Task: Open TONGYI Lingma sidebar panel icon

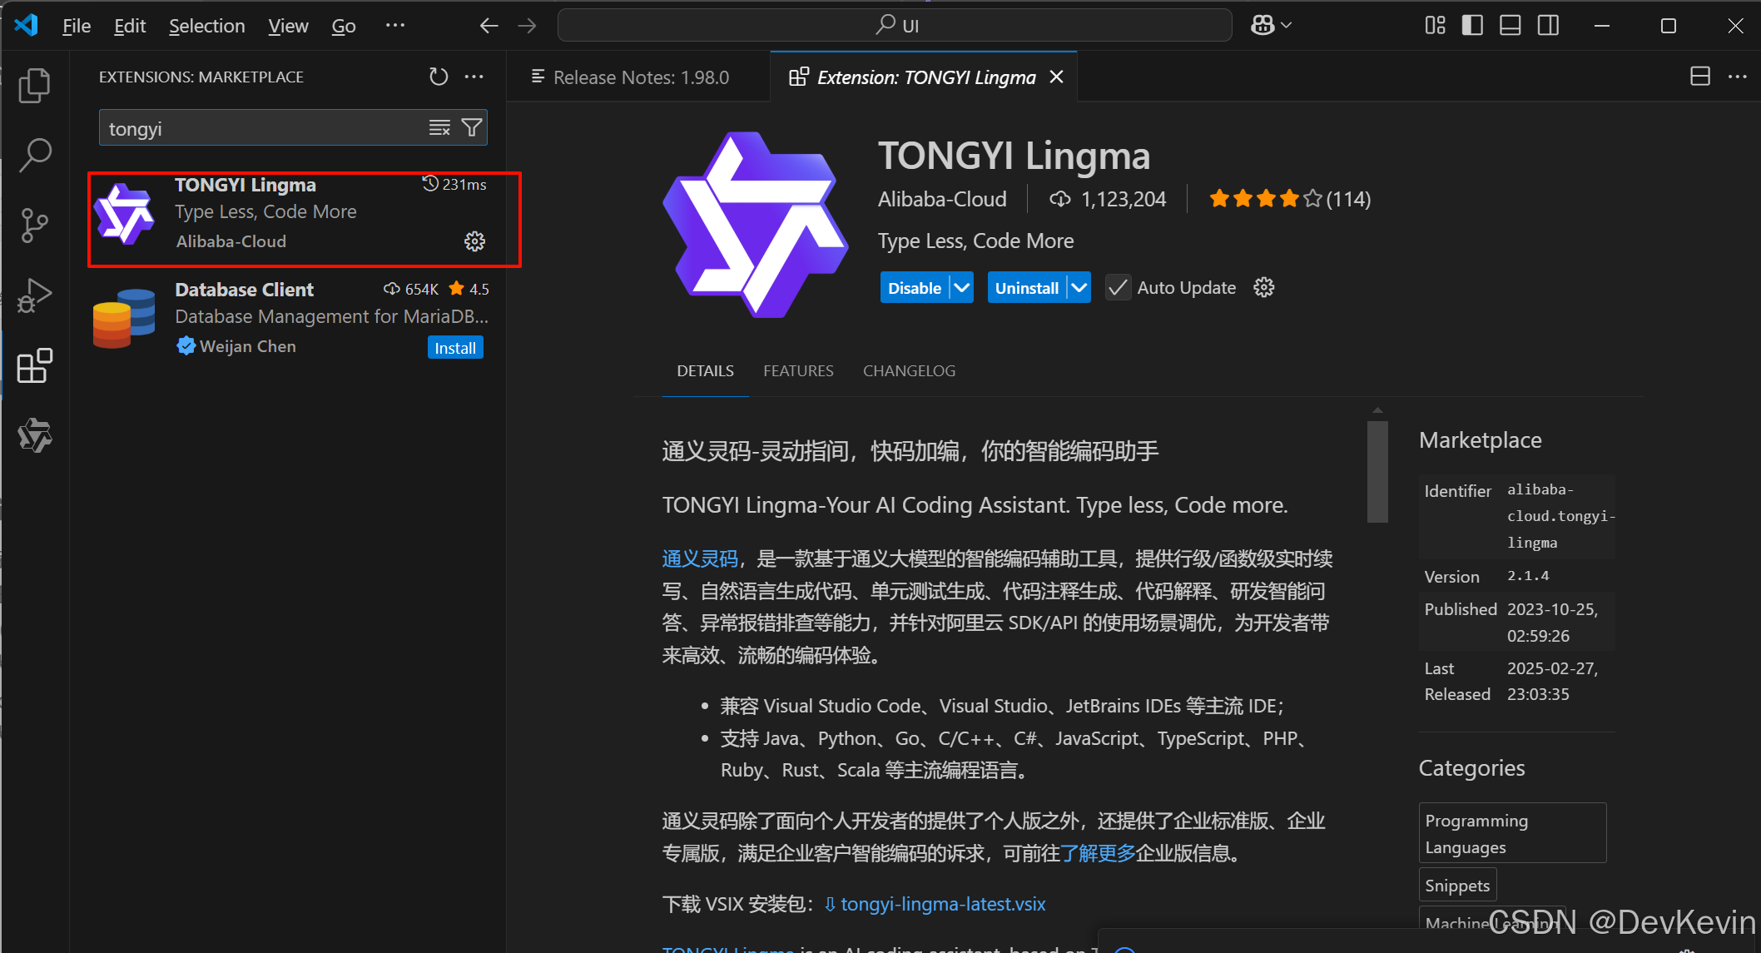Action: point(34,435)
